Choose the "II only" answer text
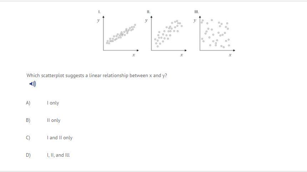307x172 pixels. [x=54, y=120]
